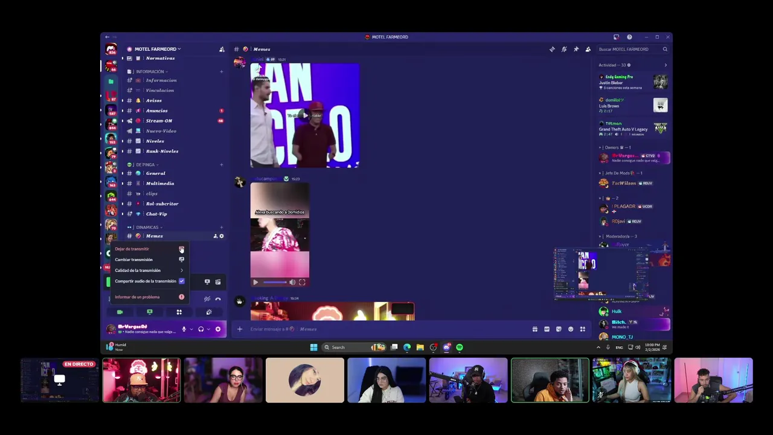Open the inbox icon in title bar

click(616, 37)
